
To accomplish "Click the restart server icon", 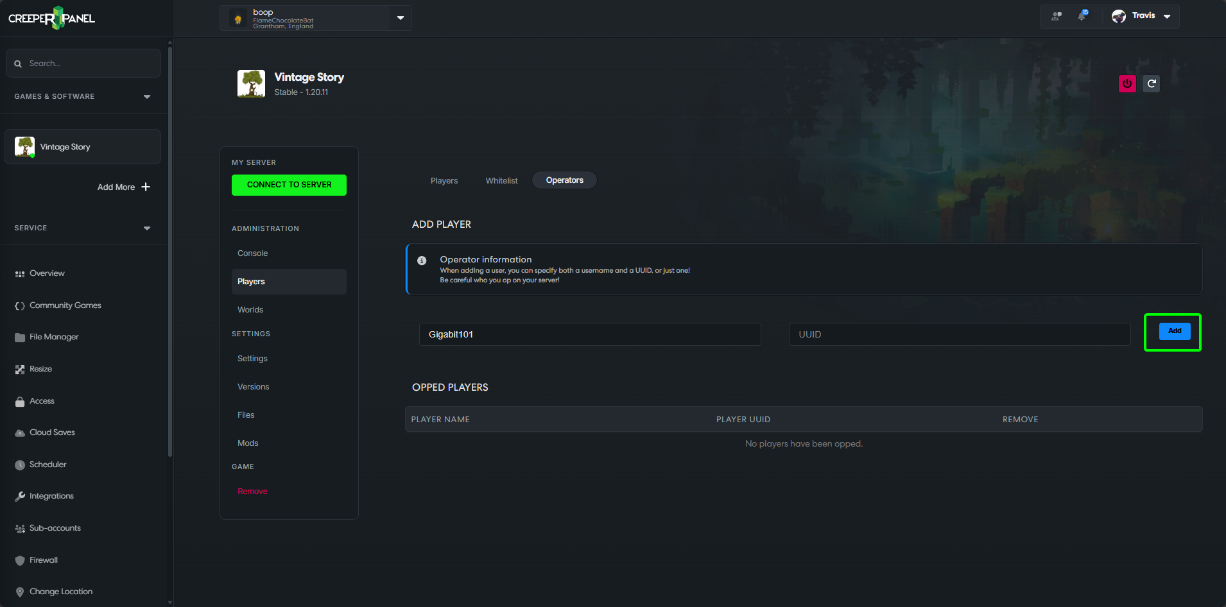I will point(1152,83).
